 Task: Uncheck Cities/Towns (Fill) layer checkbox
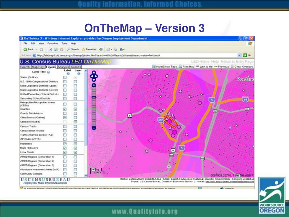pyautogui.click(x=75, y=122)
